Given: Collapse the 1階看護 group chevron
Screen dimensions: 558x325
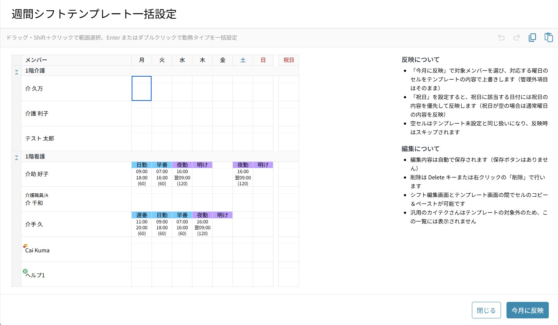Looking at the screenshot, I should point(17,158).
